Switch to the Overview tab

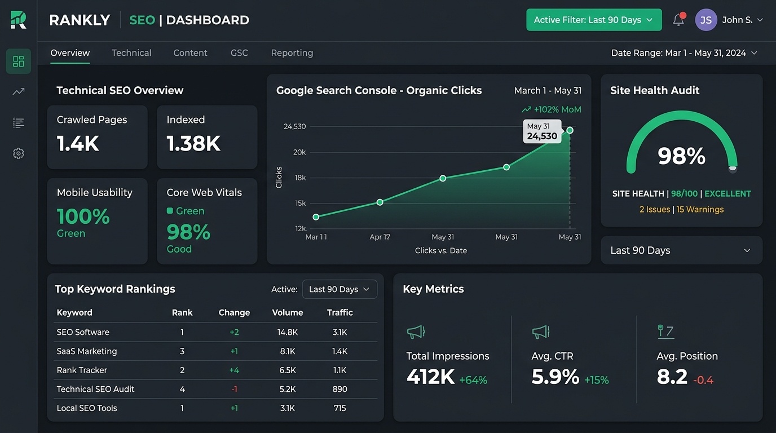coord(70,53)
